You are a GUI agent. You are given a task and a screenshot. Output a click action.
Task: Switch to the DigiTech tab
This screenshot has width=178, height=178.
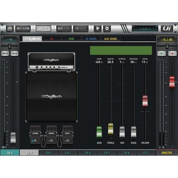[x=32, y=39]
